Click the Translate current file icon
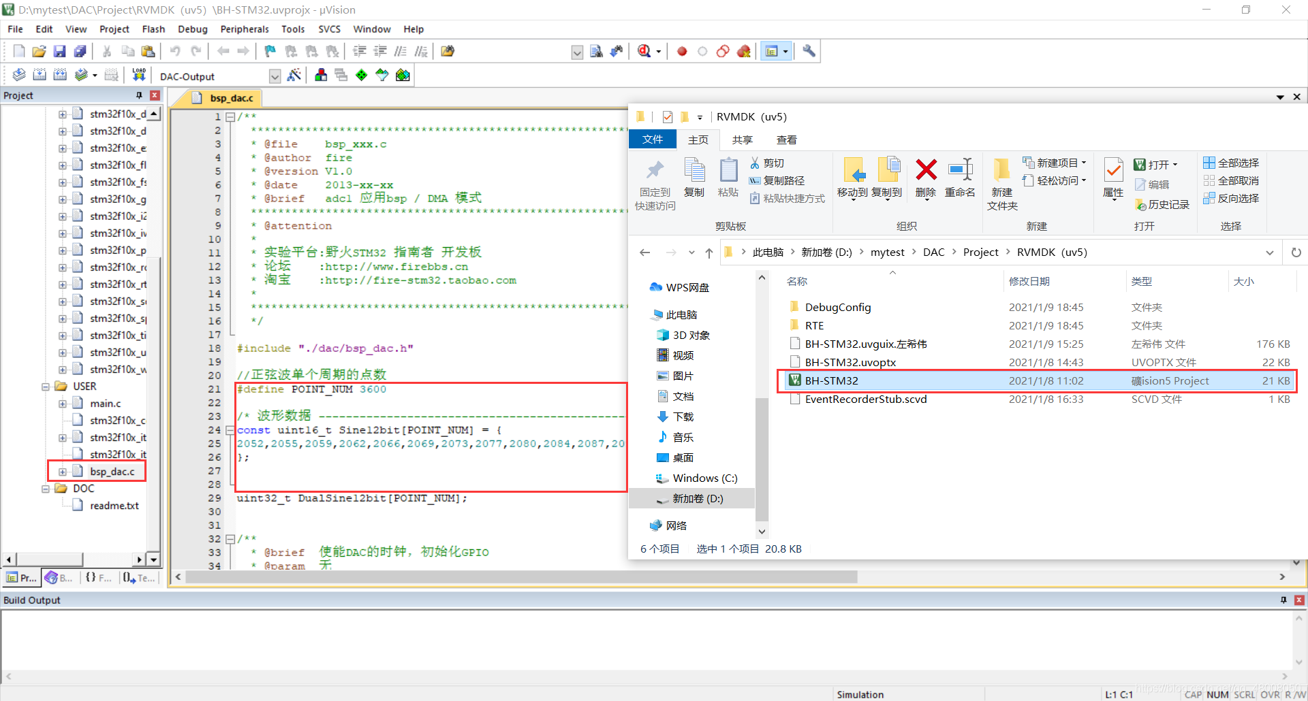Screen dimensions: 1308x701 19,75
